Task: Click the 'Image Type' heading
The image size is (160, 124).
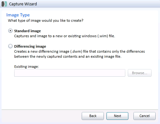Action: (18, 15)
